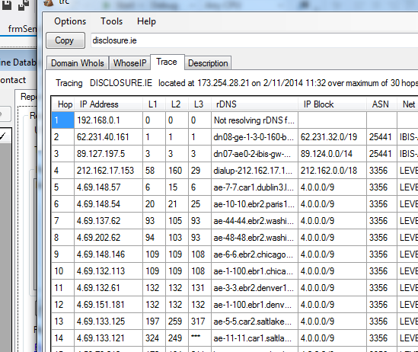This screenshot has height=352, width=418.
Task: Select the IP cell 4.69.132.113
Action: pyautogui.click(x=108, y=271)
